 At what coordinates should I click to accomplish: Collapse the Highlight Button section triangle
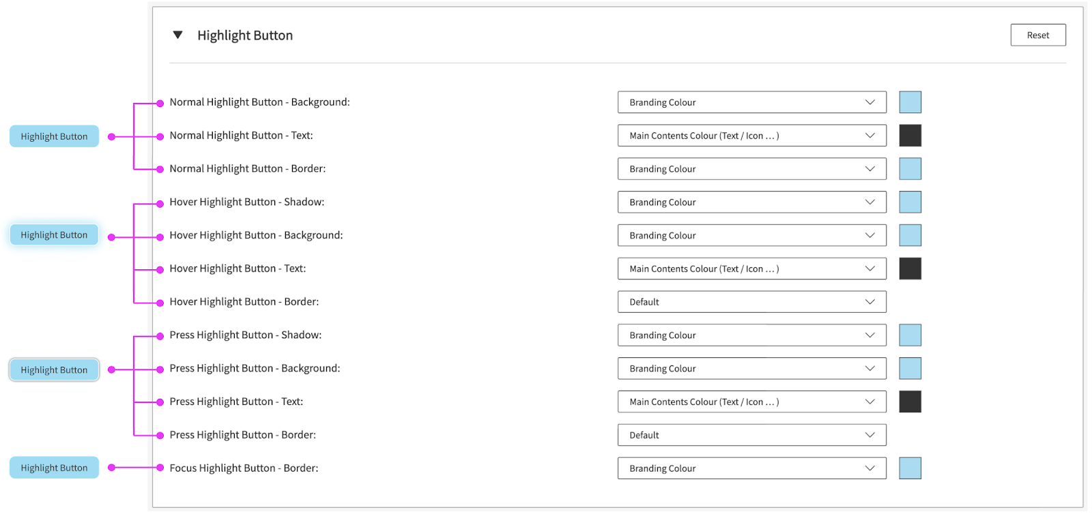177,35
